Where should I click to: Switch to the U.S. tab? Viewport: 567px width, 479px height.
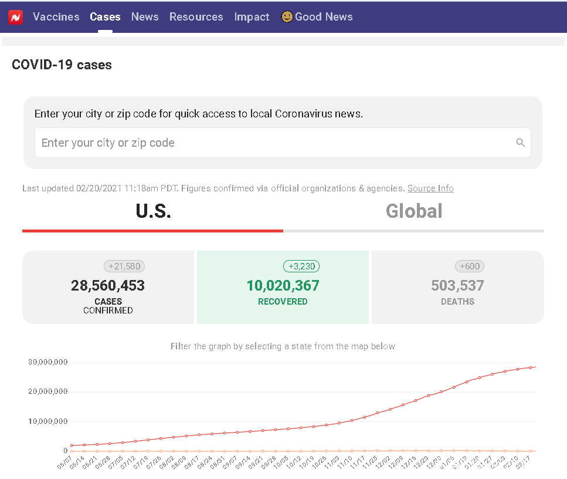click(x=153, y=211)
